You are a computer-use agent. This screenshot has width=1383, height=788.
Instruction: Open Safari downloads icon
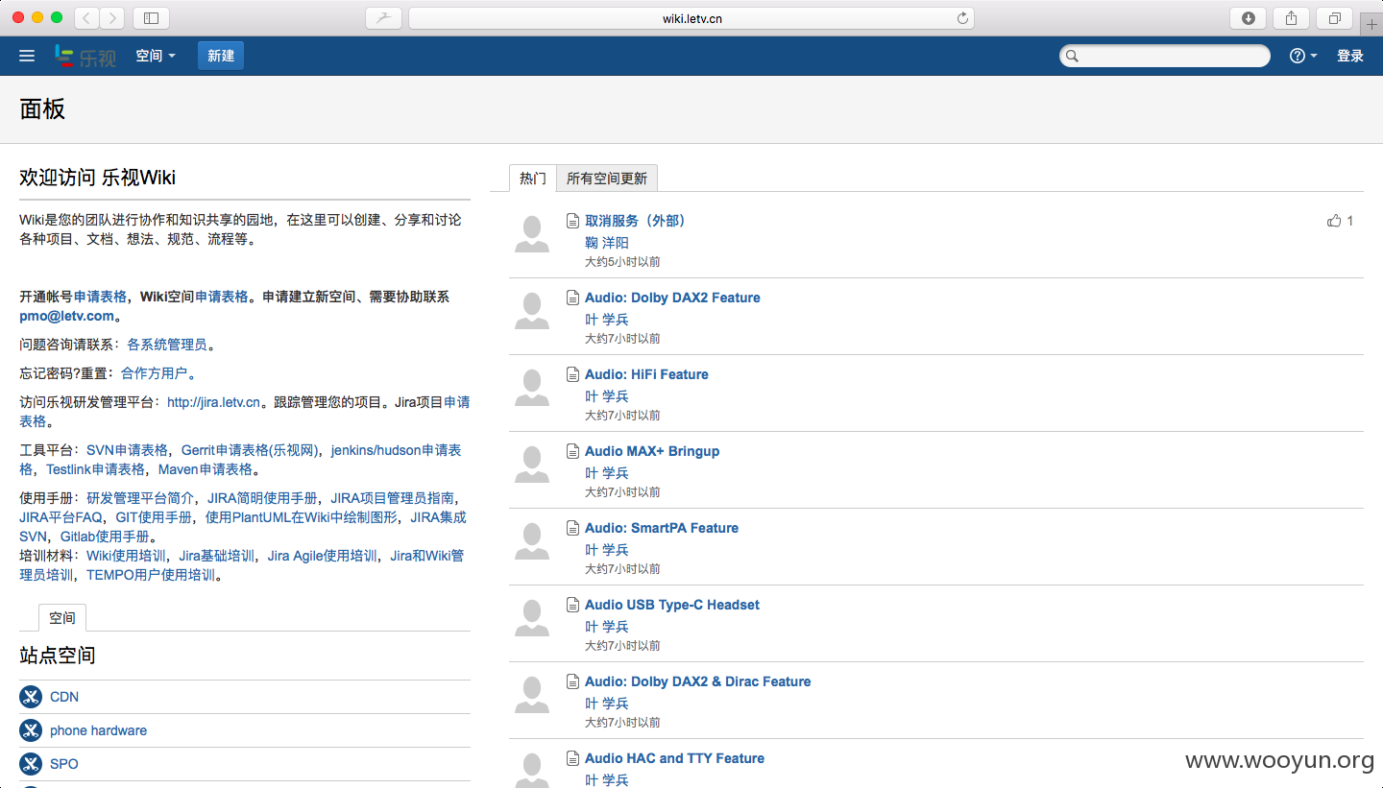pyautogui.click(x=1249, y=17)
